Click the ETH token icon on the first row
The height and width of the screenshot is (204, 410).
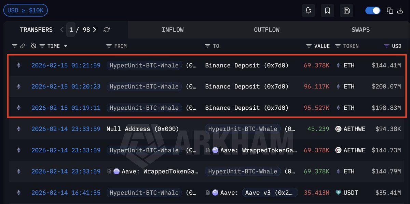tap(339, 65)
